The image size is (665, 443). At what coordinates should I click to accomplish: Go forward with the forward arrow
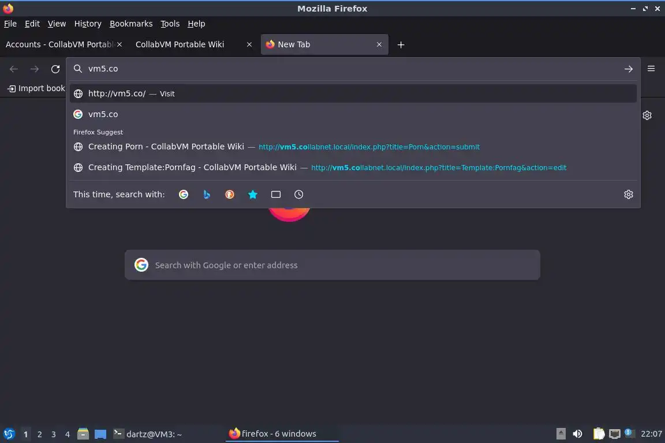35,69
